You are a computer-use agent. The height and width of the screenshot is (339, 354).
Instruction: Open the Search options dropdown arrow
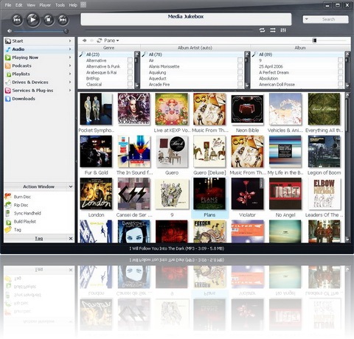pos(306,19)
